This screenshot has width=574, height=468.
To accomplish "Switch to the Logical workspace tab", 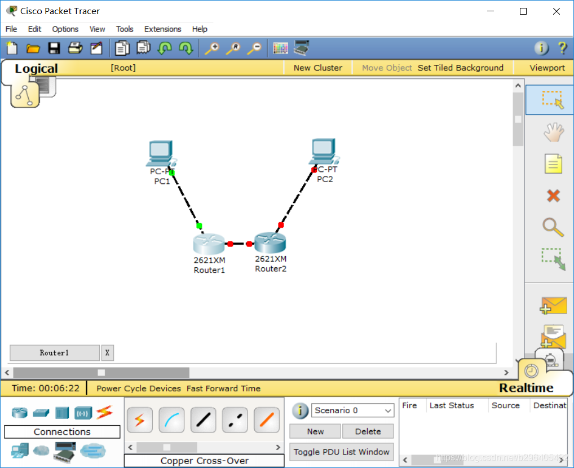I will tap(36, 68).
